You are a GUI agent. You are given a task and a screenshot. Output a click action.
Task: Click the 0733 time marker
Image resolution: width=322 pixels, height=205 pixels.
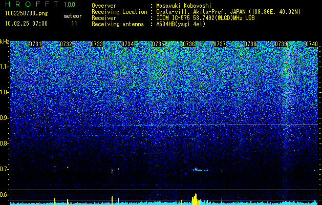pyautogui.click(x=97, y=44)
